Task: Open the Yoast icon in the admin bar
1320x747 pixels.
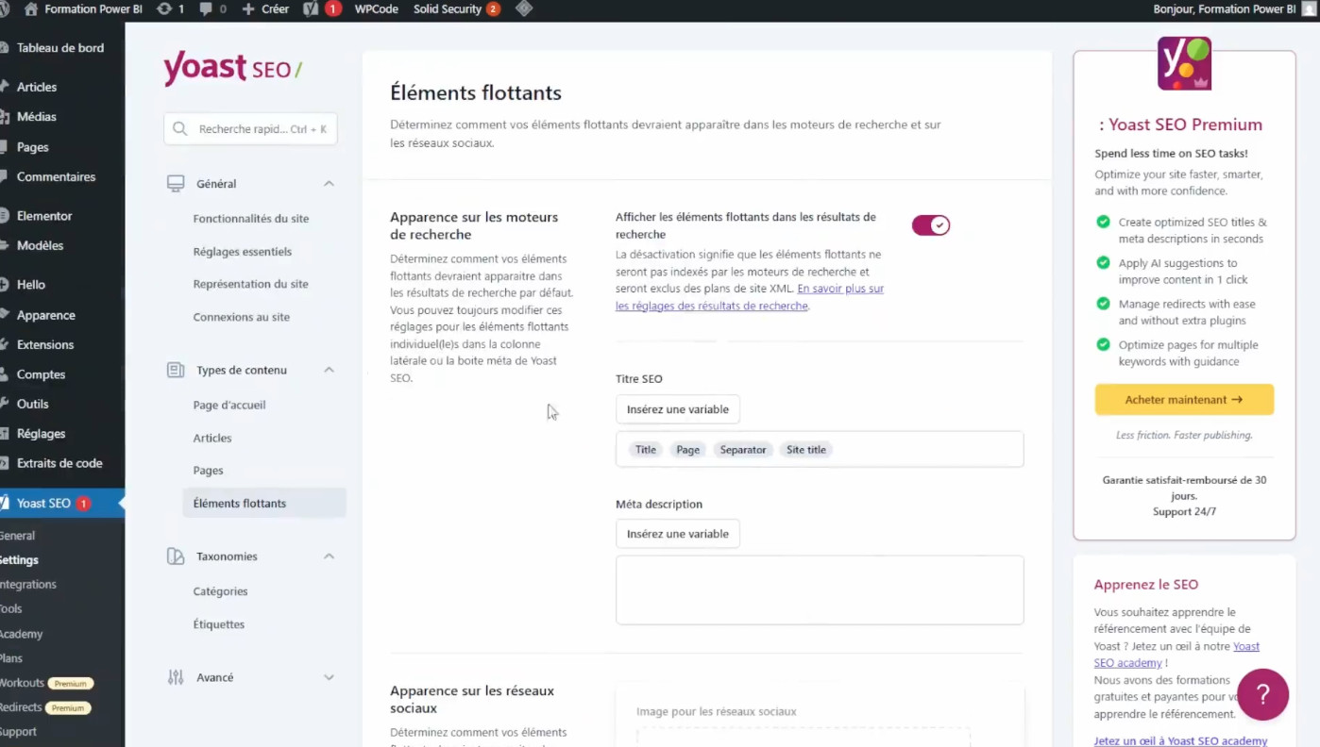Action: [x=321, y=9]
